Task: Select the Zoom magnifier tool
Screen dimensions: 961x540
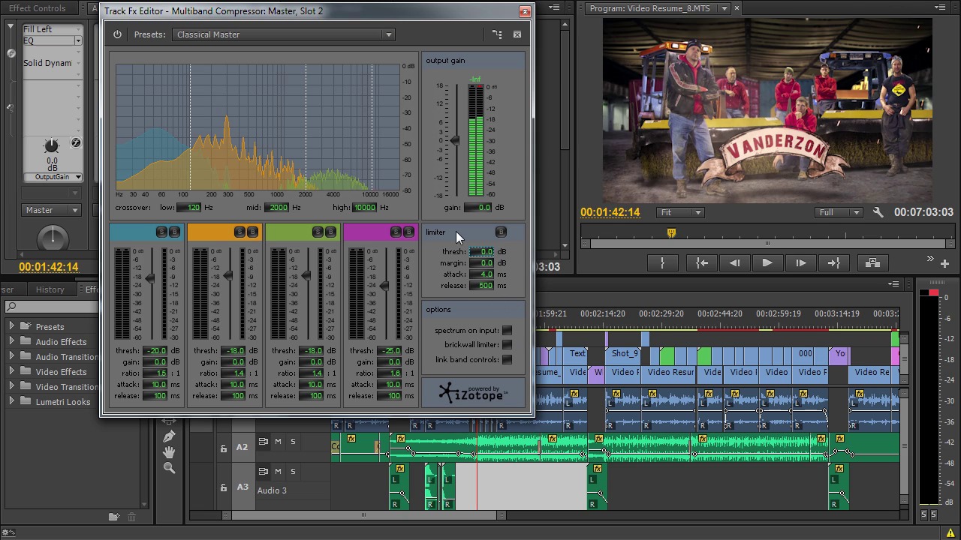Action: (169, 468)
